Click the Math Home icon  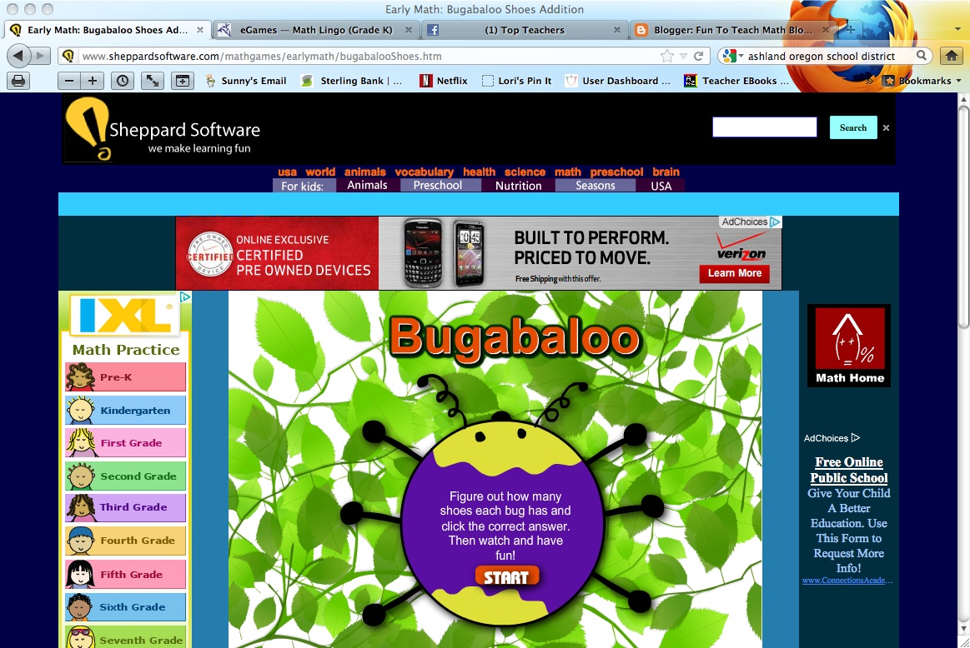point(849,346)
